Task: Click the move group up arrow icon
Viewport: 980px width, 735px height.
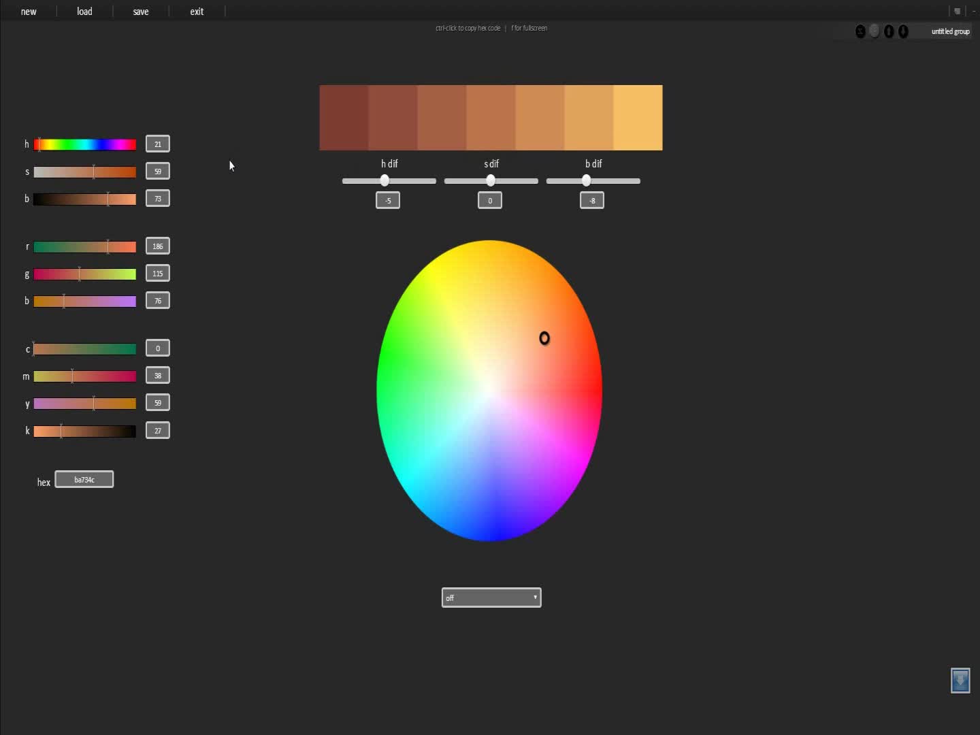Action: [889, 31]
